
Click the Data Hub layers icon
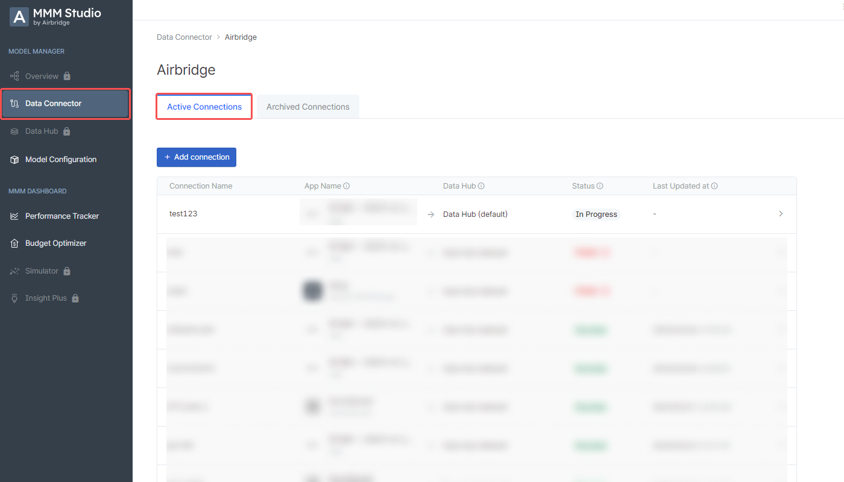pyautogui.click(x=14, y=131)
